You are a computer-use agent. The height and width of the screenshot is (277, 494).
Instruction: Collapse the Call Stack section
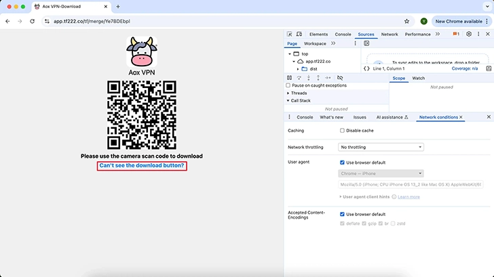pos(288,101)
